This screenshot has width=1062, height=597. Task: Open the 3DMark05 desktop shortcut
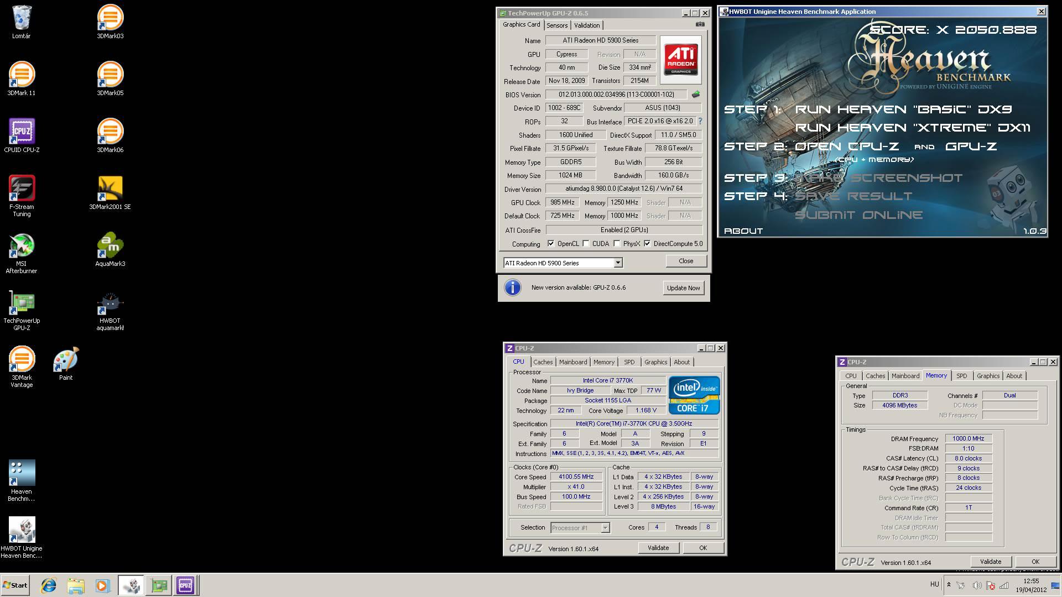pos(110,79)
